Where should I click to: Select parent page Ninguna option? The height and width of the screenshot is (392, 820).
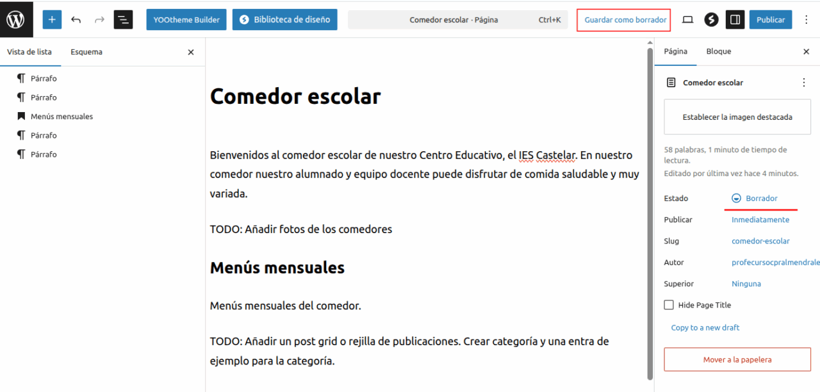(746, 284)
